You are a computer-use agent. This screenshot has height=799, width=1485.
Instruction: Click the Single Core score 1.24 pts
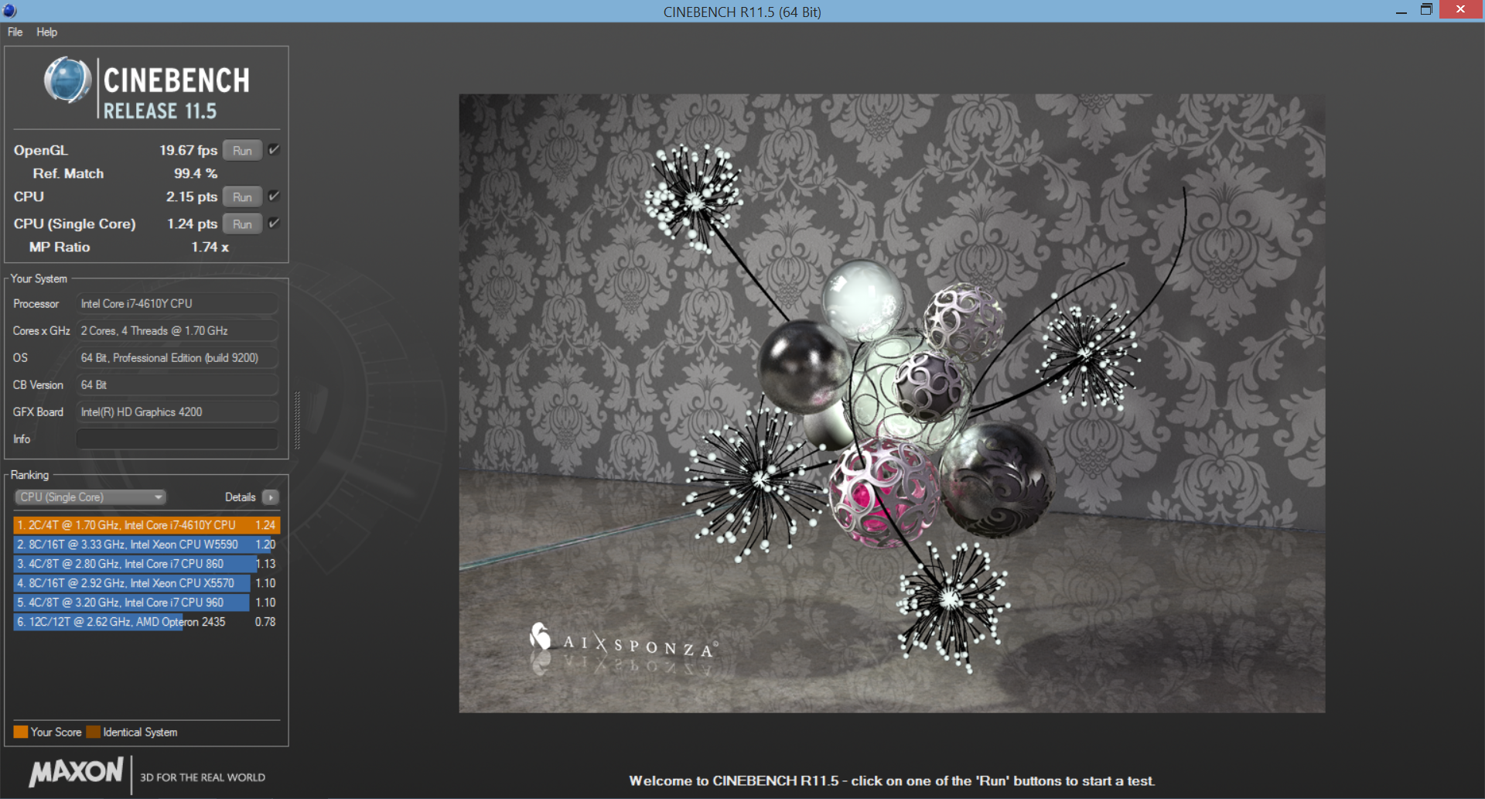192,224
